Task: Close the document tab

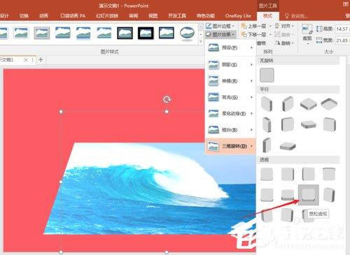Action: click(26, 60)
